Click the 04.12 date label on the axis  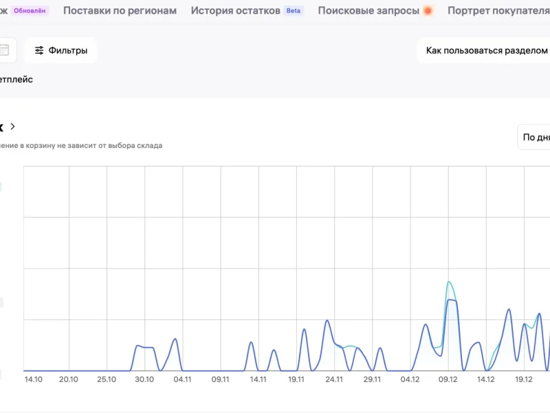[410, 379]
